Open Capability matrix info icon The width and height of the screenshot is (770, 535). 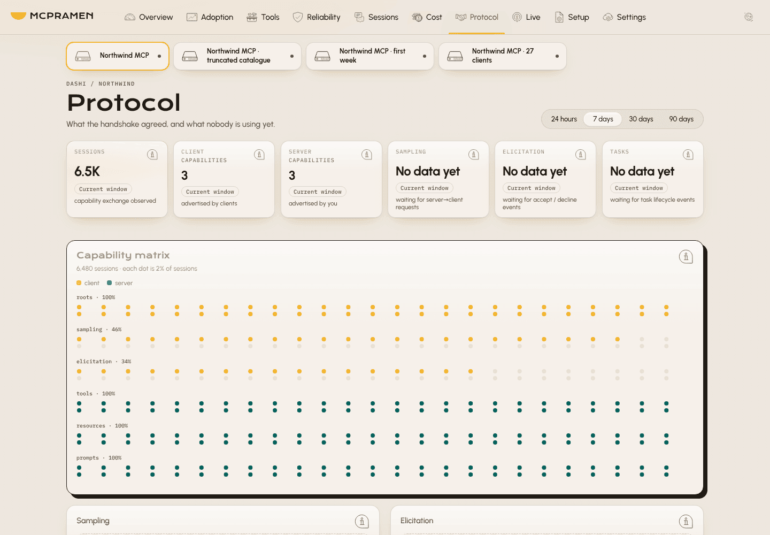(686, 257)
